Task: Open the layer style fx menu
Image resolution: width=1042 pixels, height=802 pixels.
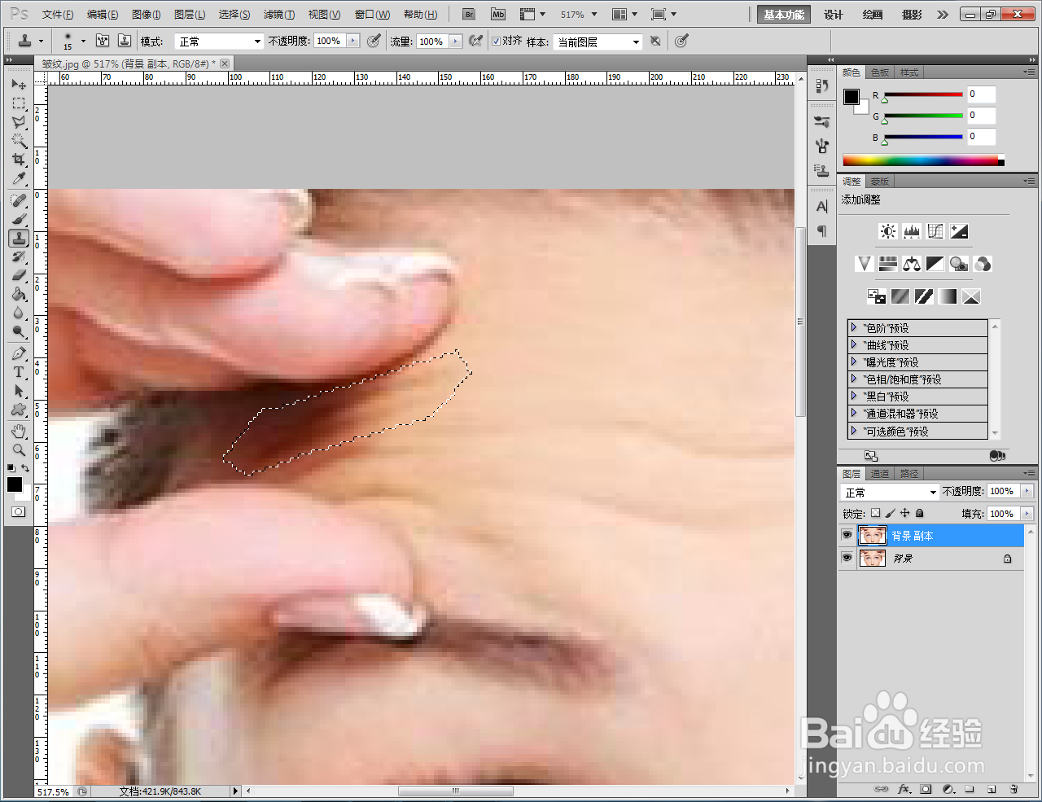Action: (x=904, y=789)
